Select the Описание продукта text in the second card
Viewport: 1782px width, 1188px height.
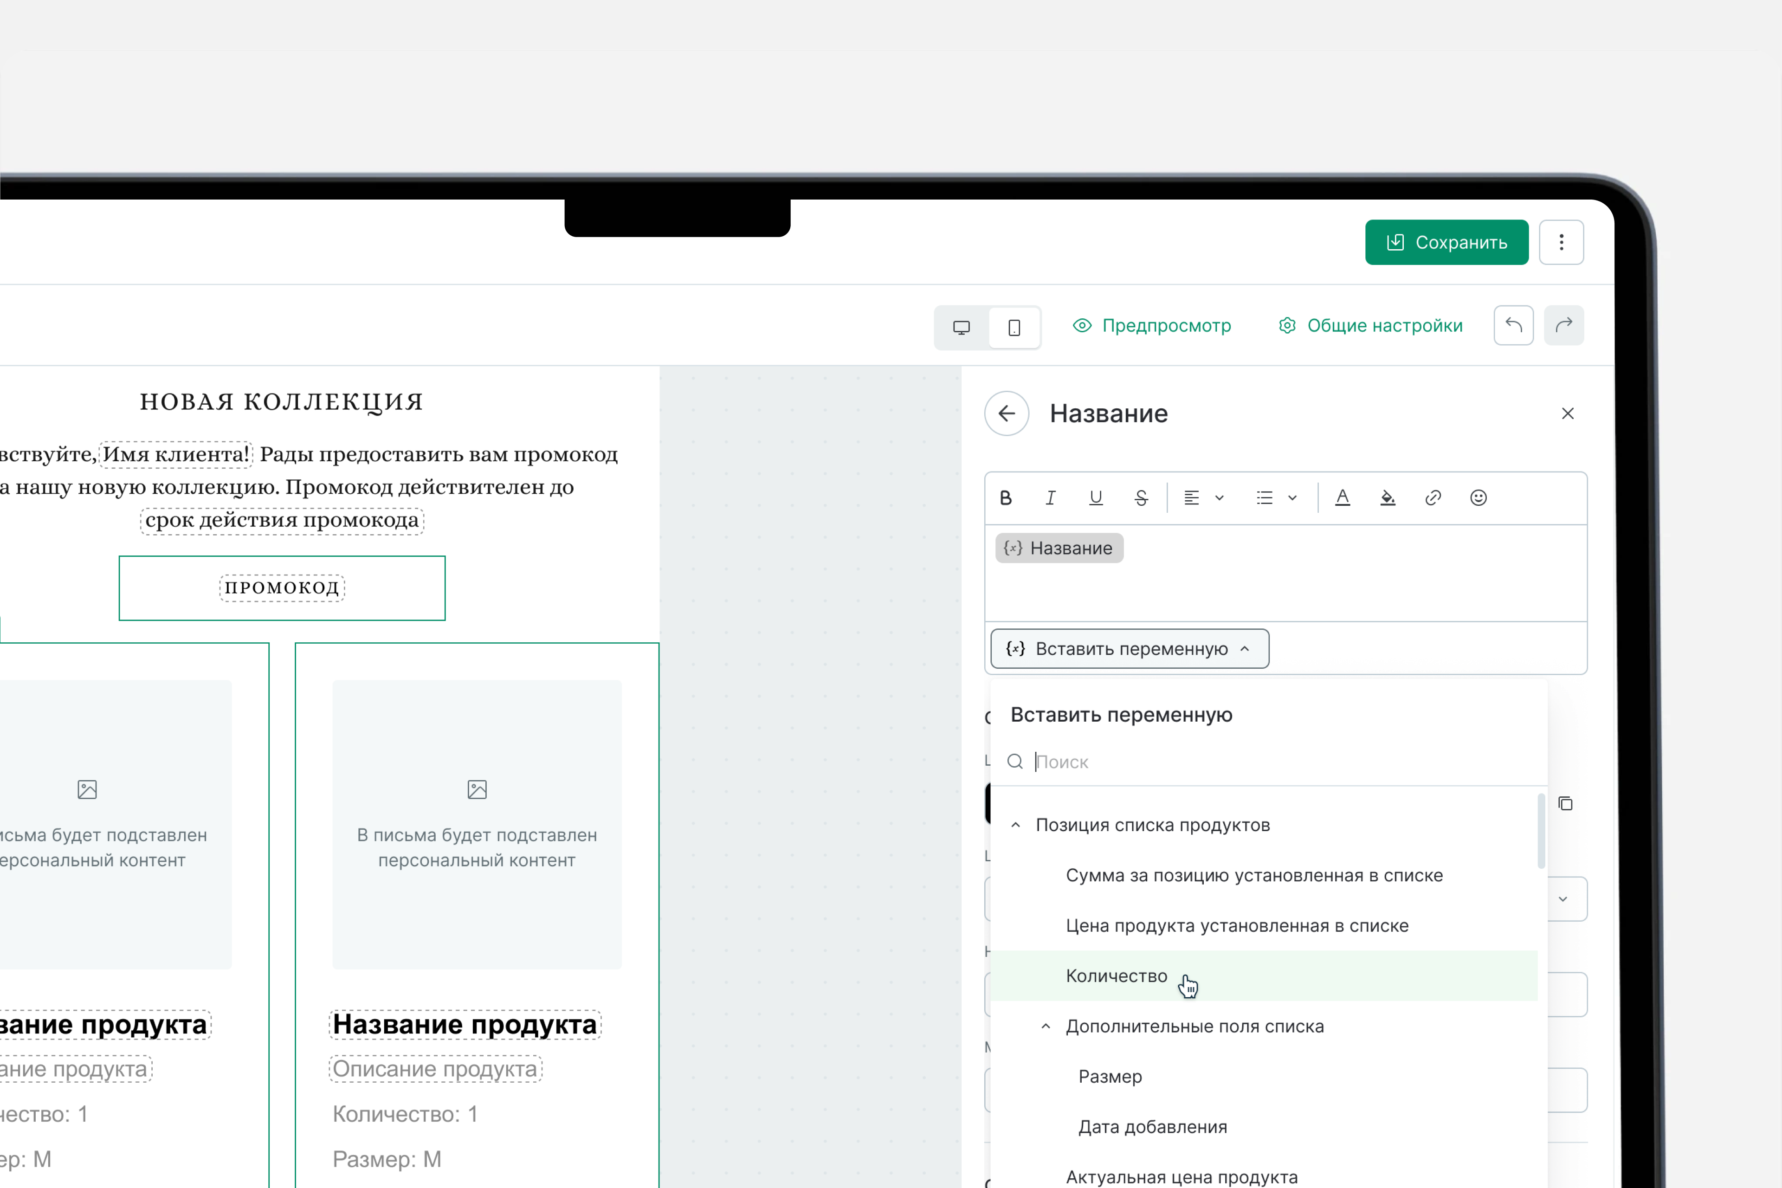click(436, 1068)
